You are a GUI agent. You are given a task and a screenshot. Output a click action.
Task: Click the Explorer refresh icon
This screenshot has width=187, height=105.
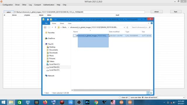pyautogui.click(x=127, y=27)
